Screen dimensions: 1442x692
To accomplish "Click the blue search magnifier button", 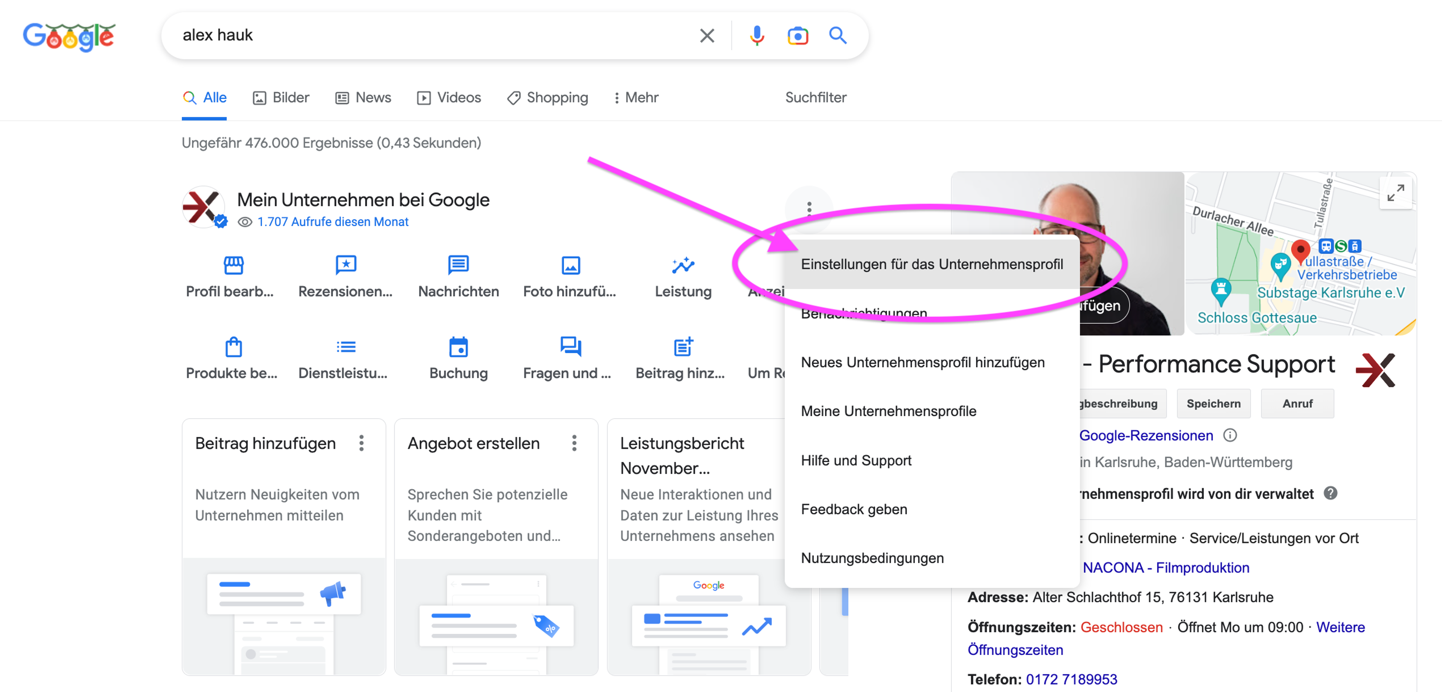I will coord(837,35).
